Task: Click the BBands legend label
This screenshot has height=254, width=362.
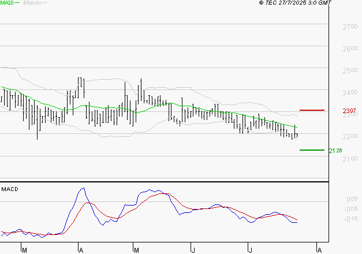Action: (x=32, y=3)
